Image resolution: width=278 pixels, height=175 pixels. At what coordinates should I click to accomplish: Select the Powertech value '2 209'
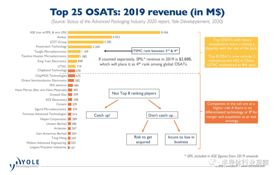tap(96, 47)
